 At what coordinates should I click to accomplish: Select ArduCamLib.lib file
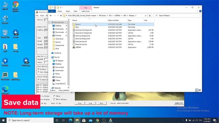pos(81,44)
